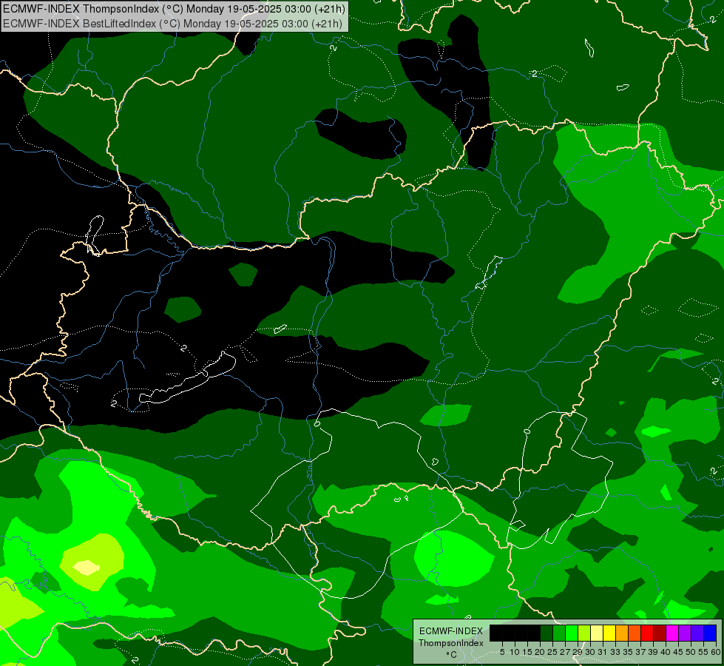This screenshot has height=666, width=724.
Task: Click the pure yellow 31–33 legend swatch
Action: click(x=609, y=633)
